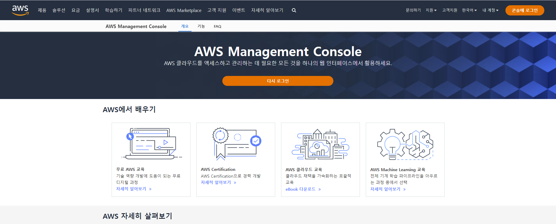
Task: Click 자세히 알아보기 under 무료 AWS 교육
Action: click(x=134, y=189)
